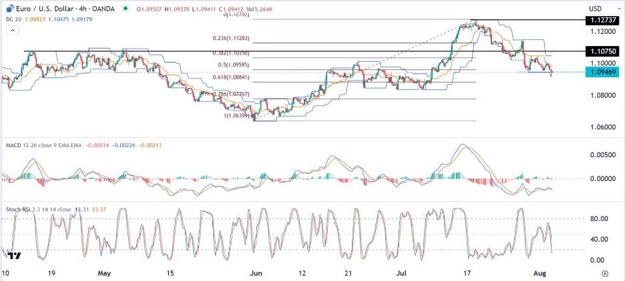The image size is (625, 281).
Task: Open chart settings gear icon
Action: point(605,274)
